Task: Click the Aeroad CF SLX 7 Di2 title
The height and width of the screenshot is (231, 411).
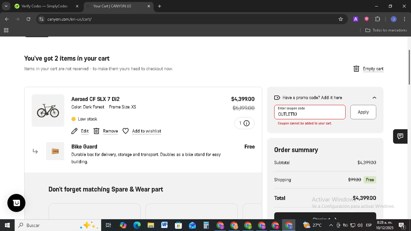Action: (95, 99)
